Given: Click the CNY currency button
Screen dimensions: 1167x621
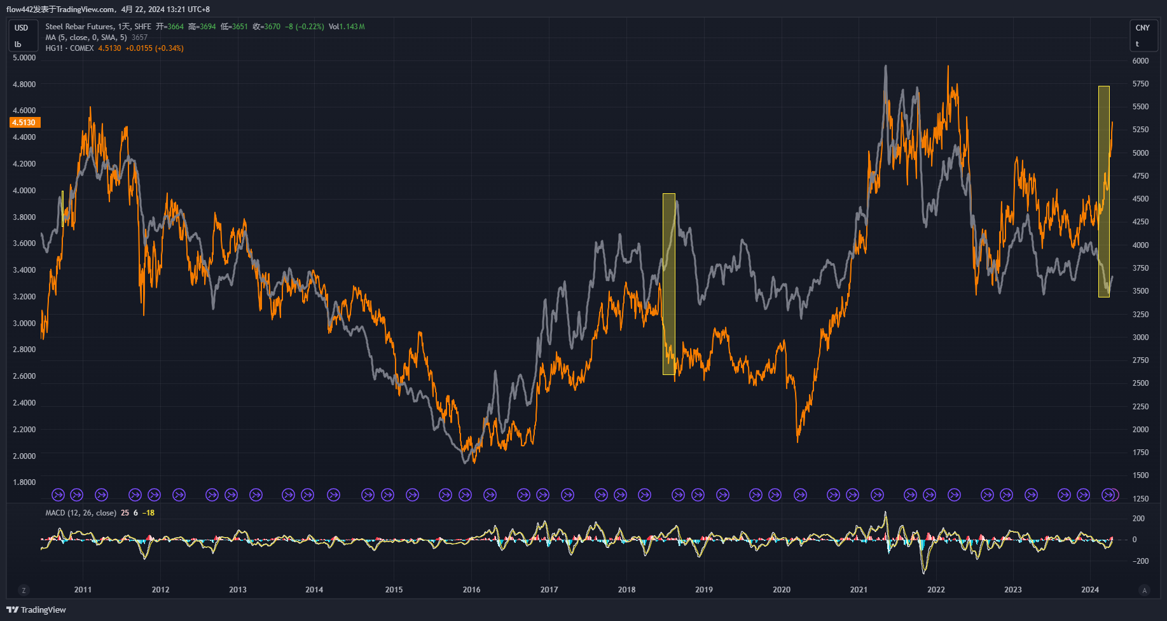Looking at the screenshot, I should [x=1143, y=28].
